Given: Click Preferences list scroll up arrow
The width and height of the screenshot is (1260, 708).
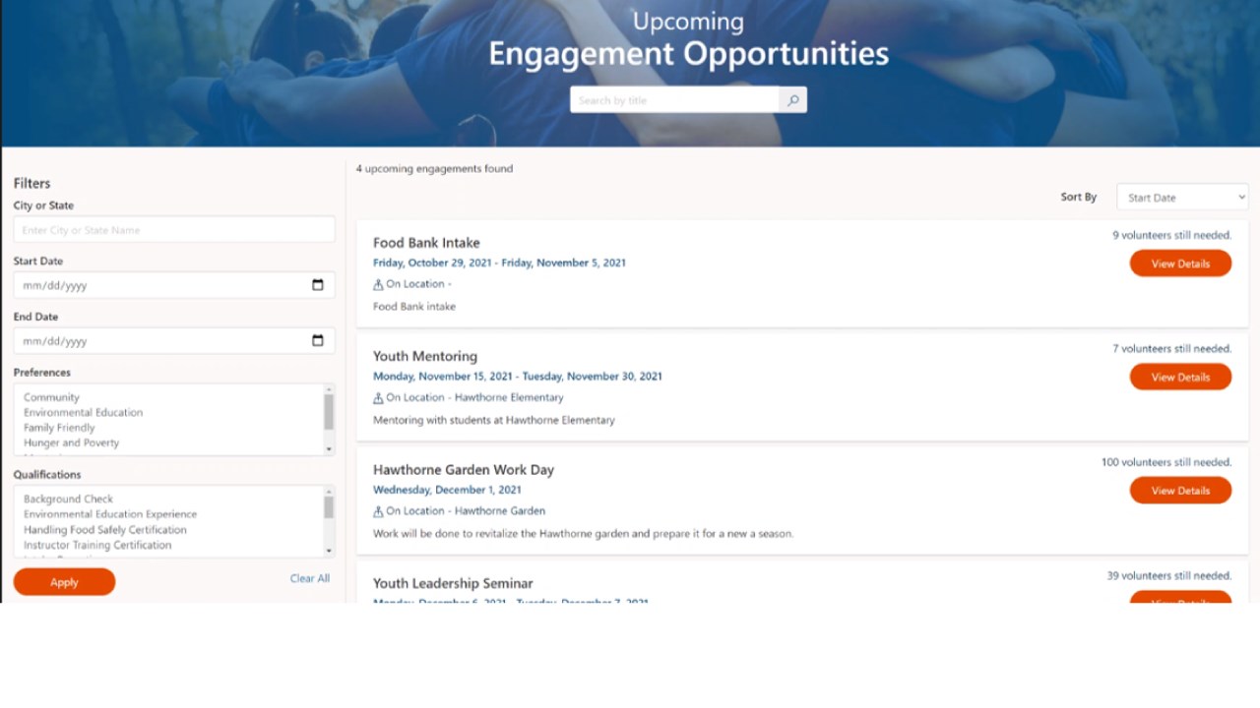Looking at the screenshot, I should [329, 389].
